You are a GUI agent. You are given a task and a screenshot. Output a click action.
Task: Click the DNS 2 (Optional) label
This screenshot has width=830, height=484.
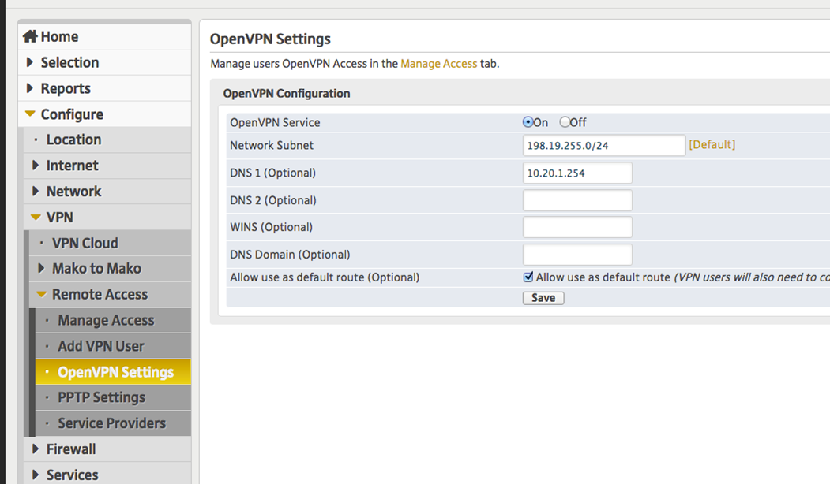point(273,200)
